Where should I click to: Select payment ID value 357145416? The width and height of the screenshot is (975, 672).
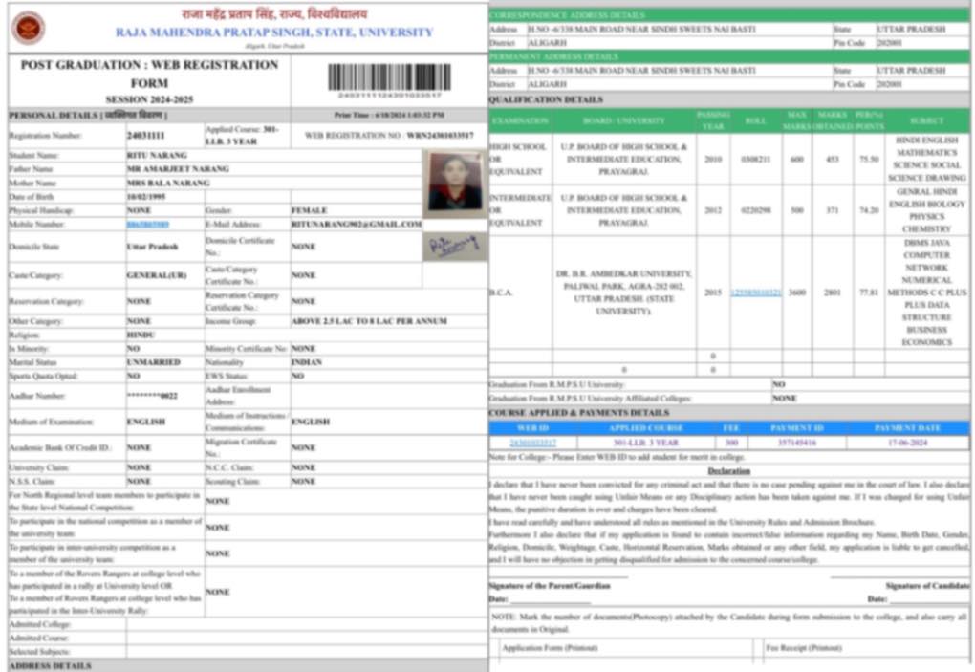(x=796, y=443)
